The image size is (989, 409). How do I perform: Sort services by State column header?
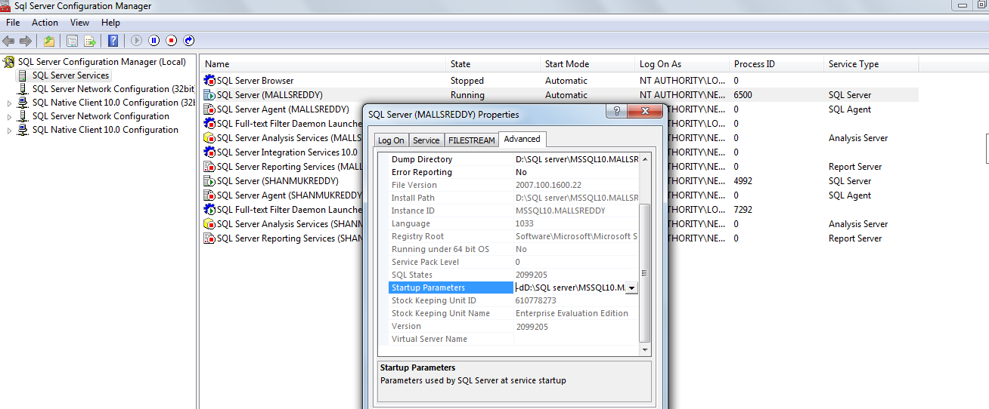(x=493, y=64)
